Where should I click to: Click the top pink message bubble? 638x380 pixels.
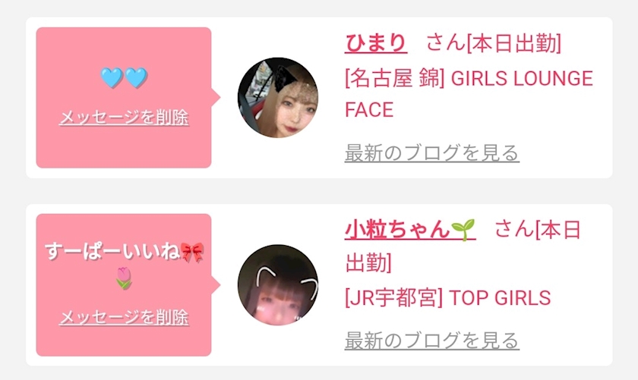[x=124, y=98]
